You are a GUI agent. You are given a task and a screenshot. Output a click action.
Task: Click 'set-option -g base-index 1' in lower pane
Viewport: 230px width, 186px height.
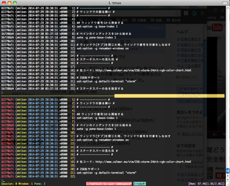coord(97,118)
